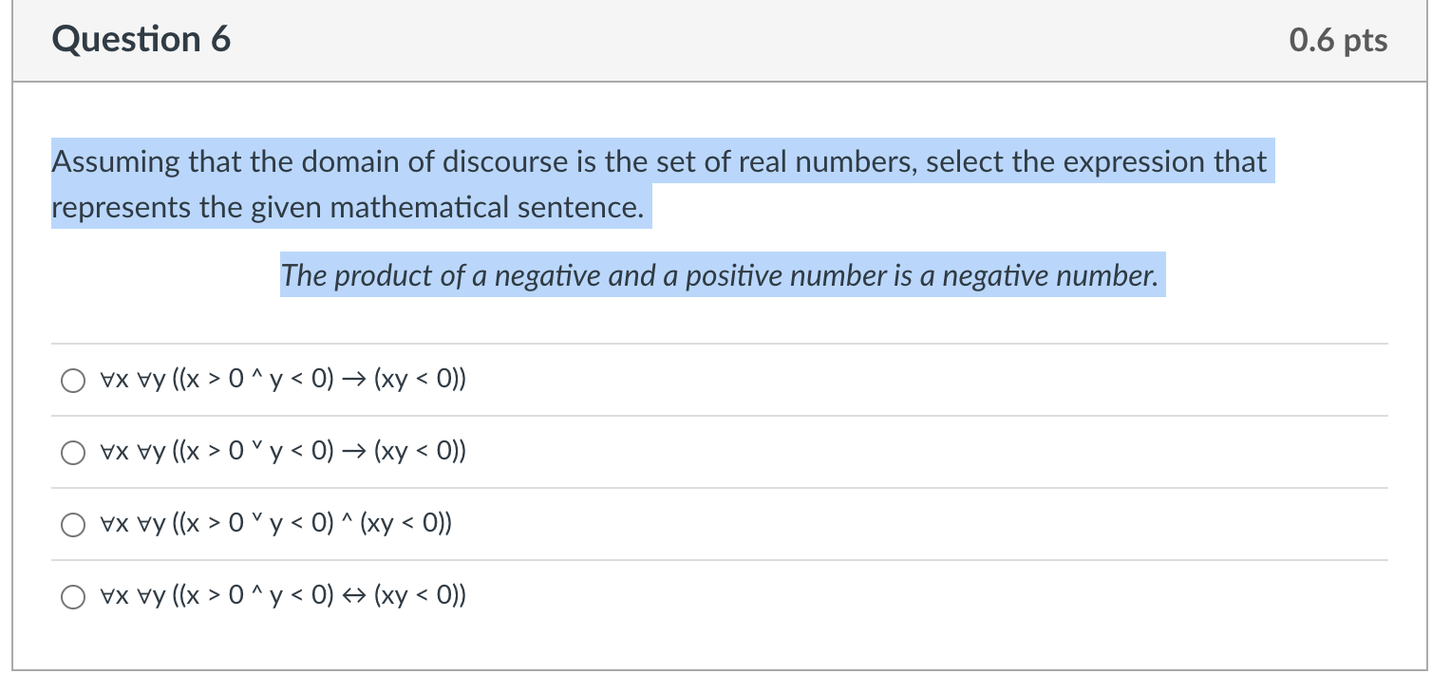Click the italic sentence about negative and positive numbers
This screenshot has height=674, width=1432.
tap(720, 275)
